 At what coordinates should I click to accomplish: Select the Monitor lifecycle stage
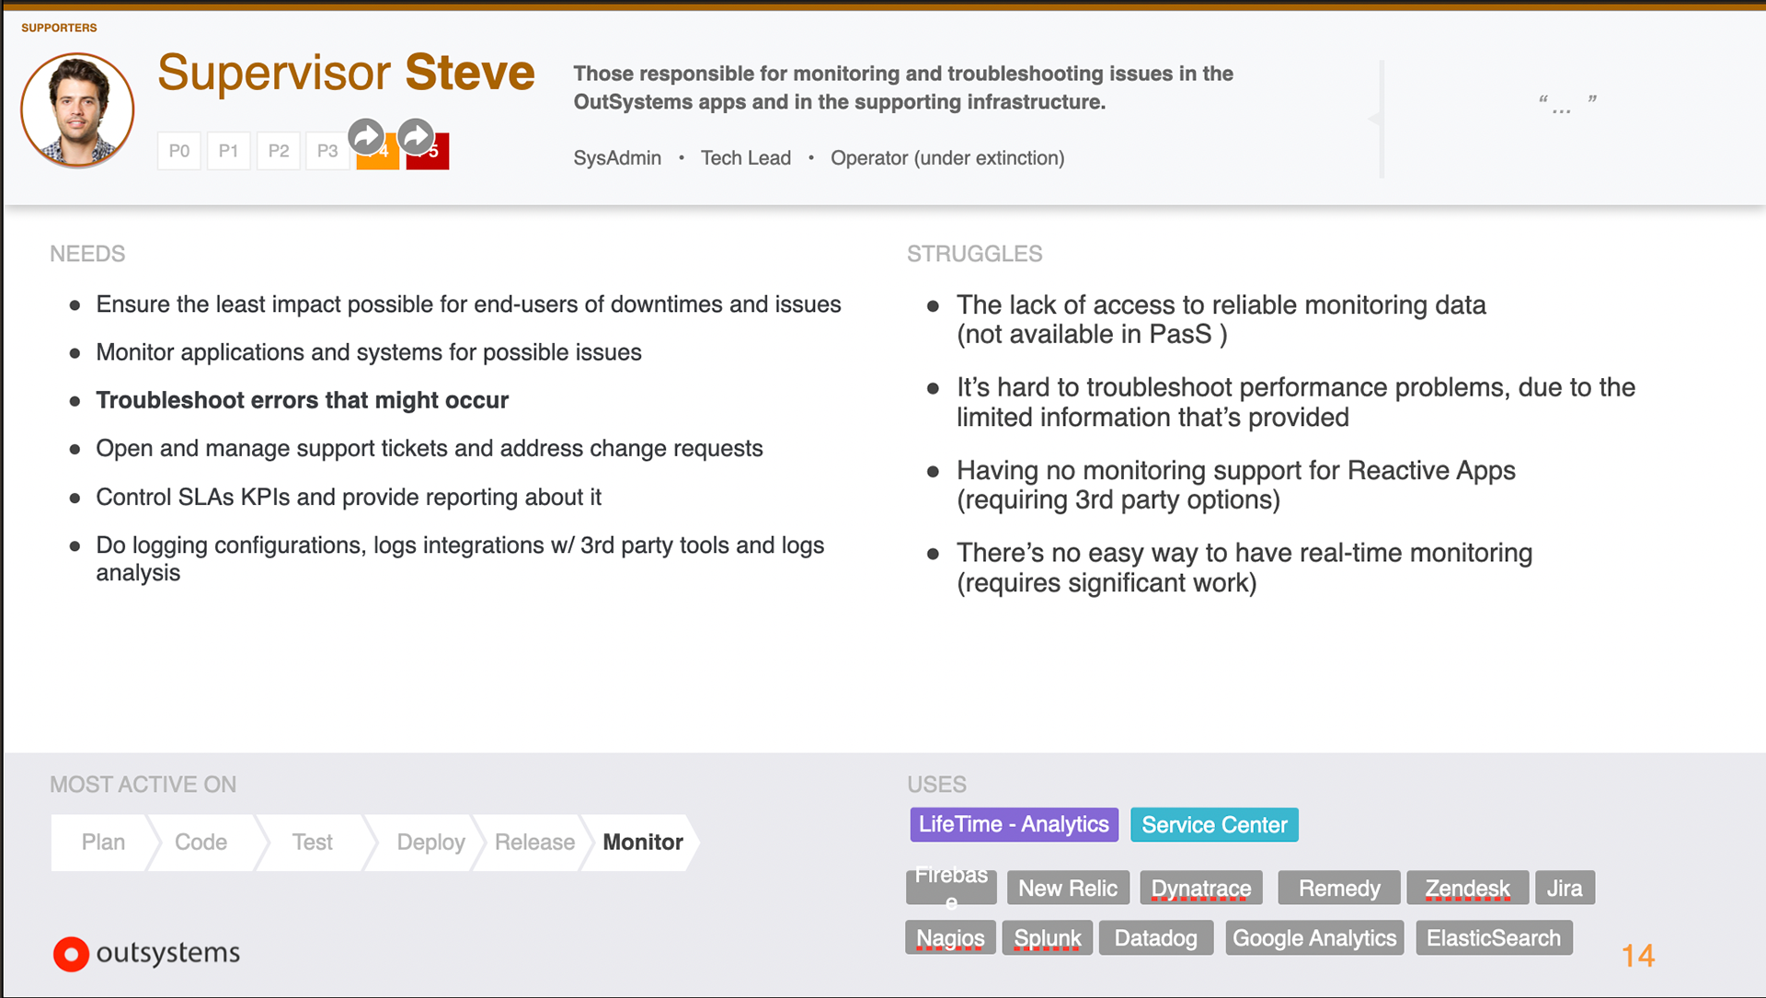click(x=643, y=843)
